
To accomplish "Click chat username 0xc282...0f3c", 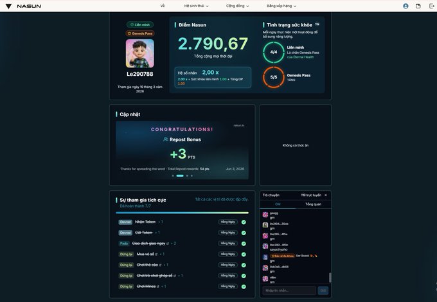I will click(279, 245).
